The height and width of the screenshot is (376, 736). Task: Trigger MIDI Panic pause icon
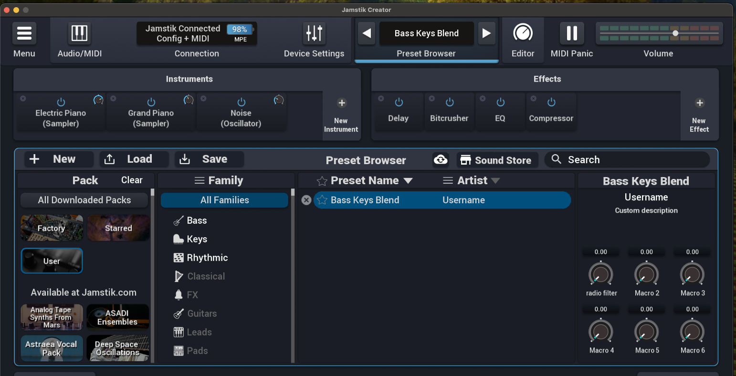(572, 33)
